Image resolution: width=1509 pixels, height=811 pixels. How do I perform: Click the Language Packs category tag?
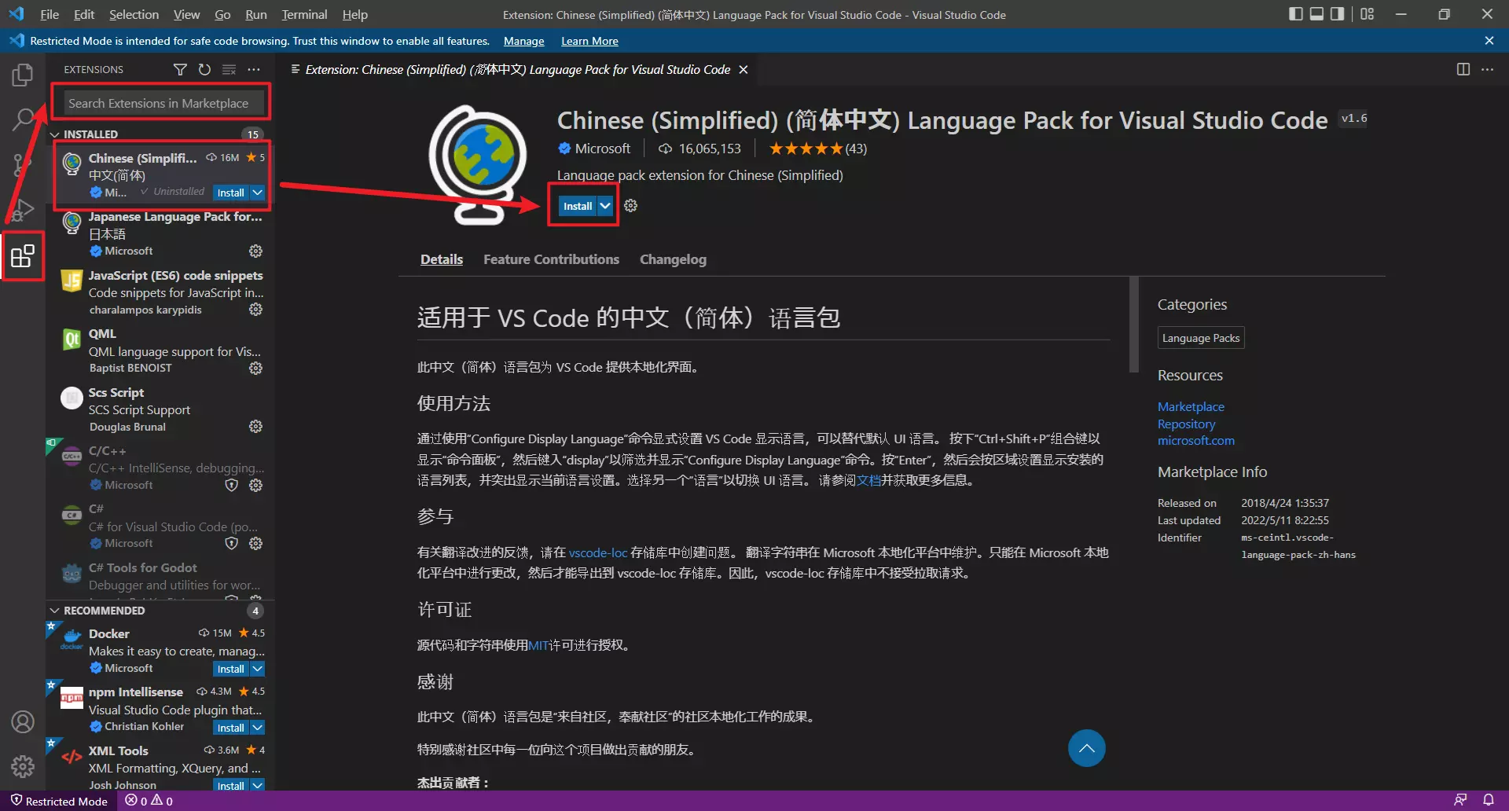click(1200, 338)
